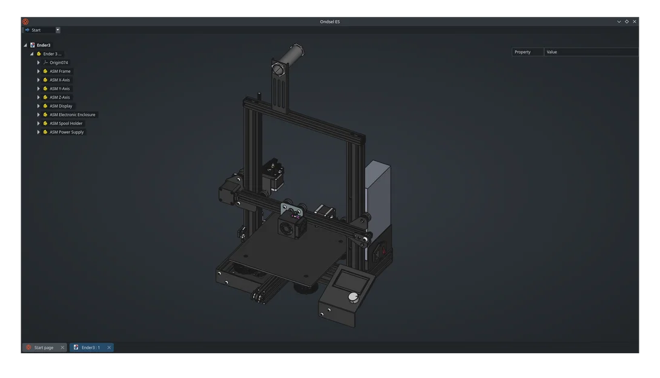The image size is (660, 378).
Task: Click the Ender3 : 1 tab icon
Action: (x=76, y=347)
